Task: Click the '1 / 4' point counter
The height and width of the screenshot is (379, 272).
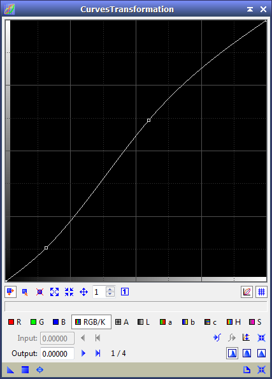Action: 118,353
